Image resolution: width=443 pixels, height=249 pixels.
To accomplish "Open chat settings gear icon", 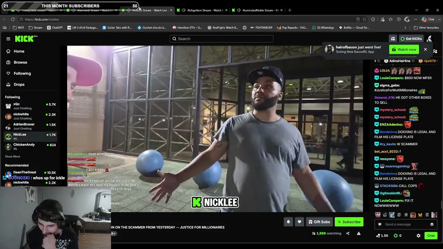I will pos(418,236).
